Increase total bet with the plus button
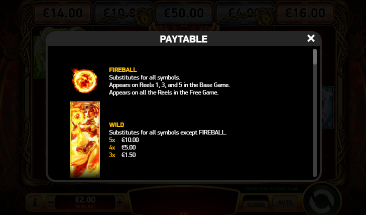The image size is (366, 215). point(119,202)
